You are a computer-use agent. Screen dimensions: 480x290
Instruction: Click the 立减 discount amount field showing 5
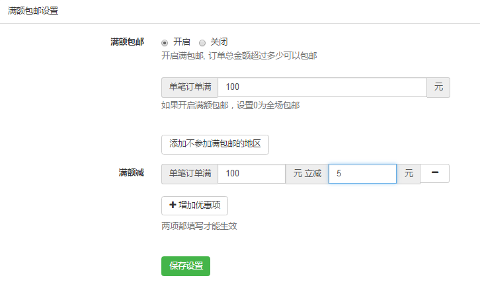click(362, 174)
